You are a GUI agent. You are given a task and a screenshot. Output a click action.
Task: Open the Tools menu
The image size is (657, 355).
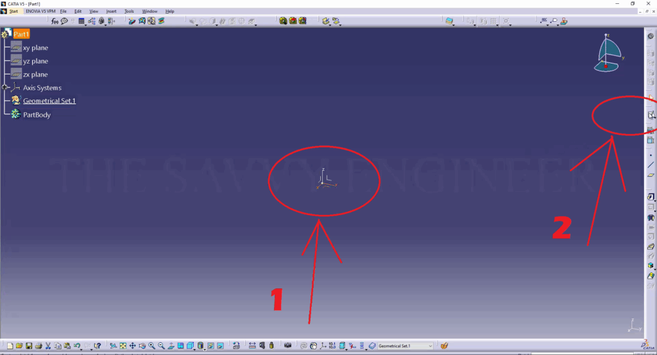129,12
